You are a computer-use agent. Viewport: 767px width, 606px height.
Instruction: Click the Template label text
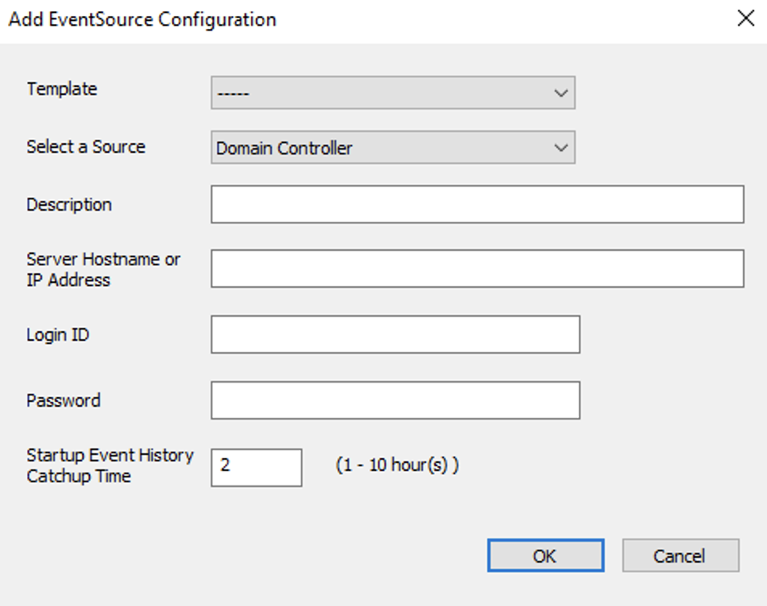62,89
